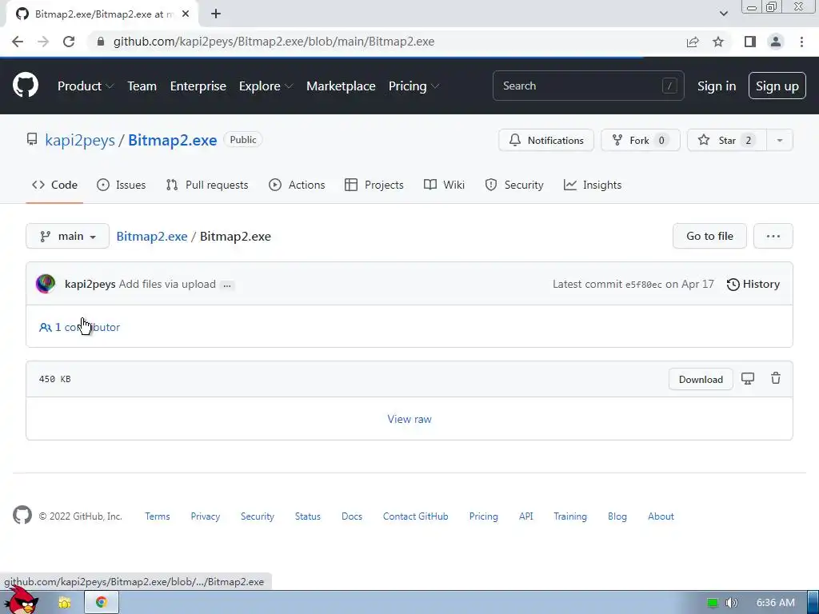Click the repository book icon next to kapi2peys

pos(32,139)
